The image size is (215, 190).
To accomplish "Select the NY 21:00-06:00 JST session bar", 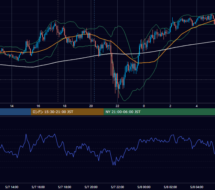I will point(159,112).
